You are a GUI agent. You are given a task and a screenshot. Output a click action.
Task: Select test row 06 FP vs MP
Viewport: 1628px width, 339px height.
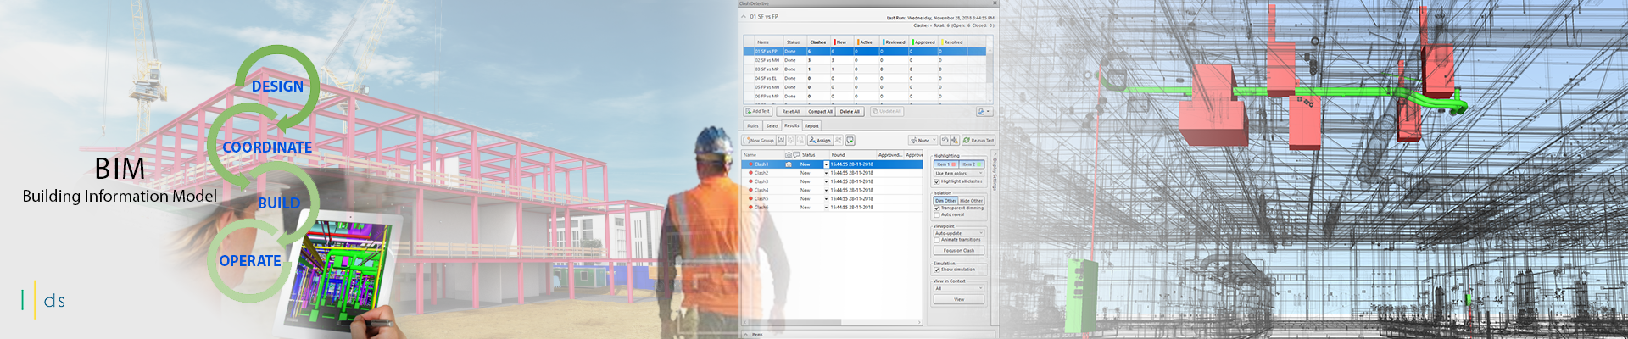tap(865, 96)
